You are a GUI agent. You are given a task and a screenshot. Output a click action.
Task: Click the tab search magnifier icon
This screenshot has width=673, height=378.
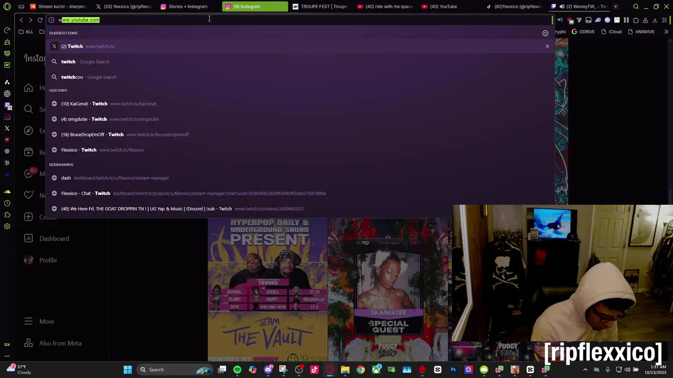click(x=636, y=6)
